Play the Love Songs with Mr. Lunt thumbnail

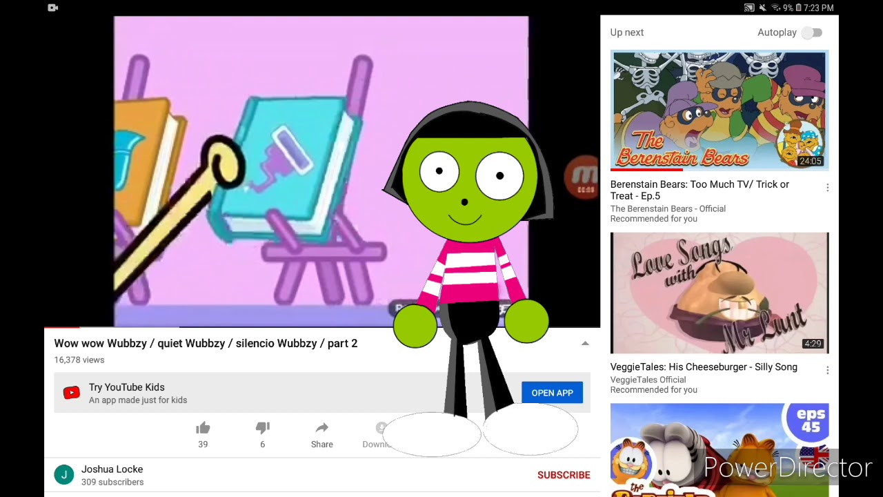(720, 293)
